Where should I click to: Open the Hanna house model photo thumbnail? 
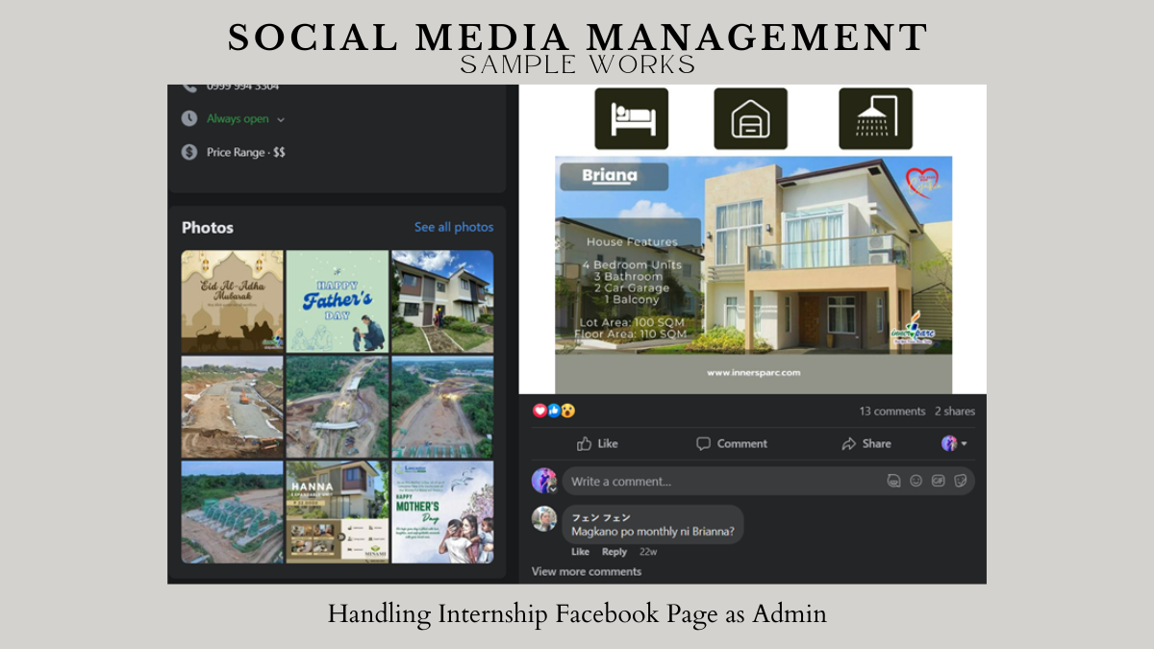point(338,512)
